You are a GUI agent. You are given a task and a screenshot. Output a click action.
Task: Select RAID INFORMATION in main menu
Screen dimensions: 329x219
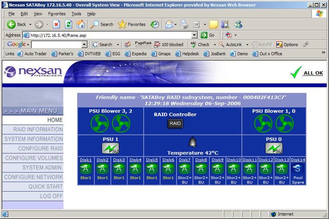[x=33, y=130]
